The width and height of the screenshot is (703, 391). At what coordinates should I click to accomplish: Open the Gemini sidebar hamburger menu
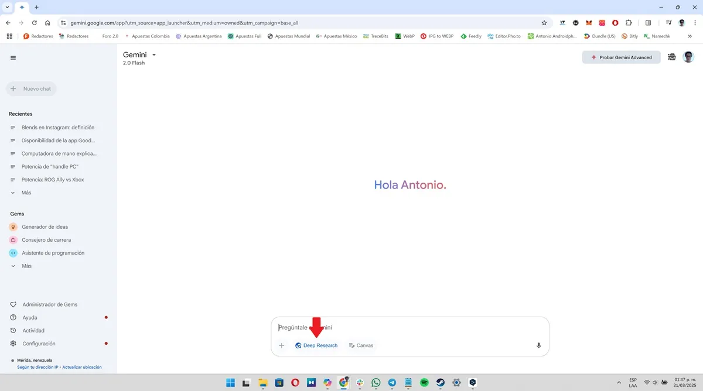coord(13,57)
